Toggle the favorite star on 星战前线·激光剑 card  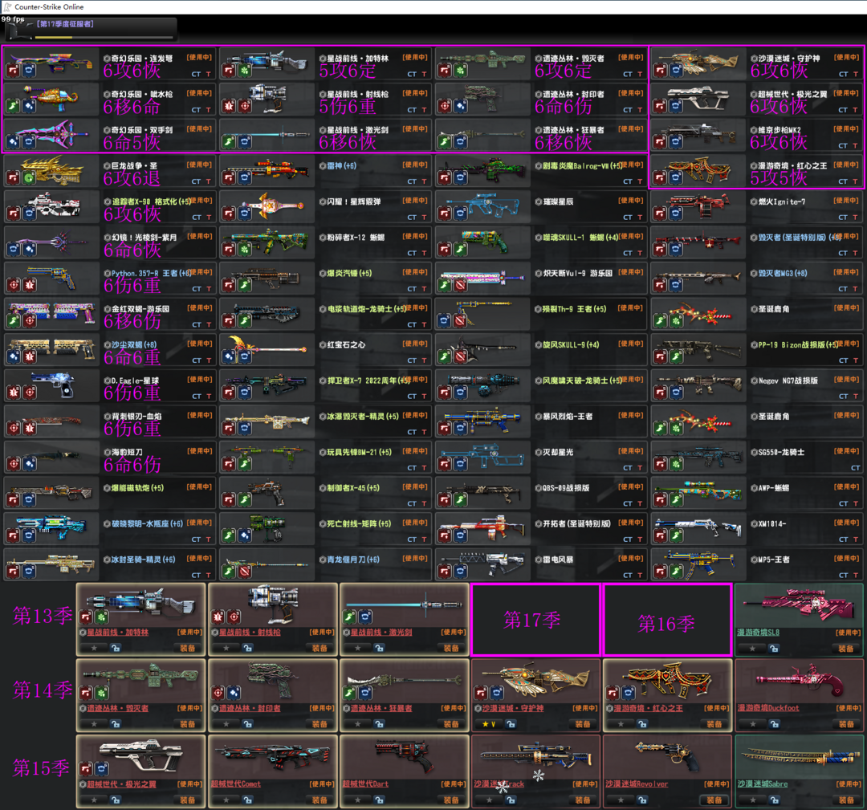click(x=358, y=648)
